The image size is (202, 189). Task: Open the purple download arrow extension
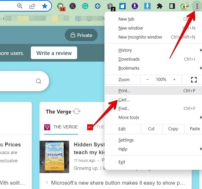coord(135,6)
